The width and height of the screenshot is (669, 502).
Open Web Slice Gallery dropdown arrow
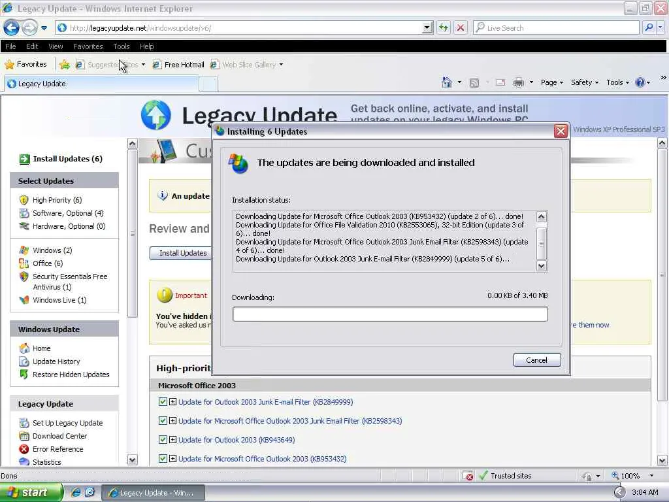(x=281, y=65)
